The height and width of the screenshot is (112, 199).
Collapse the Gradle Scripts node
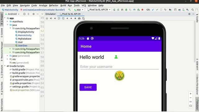pos(5,66)
